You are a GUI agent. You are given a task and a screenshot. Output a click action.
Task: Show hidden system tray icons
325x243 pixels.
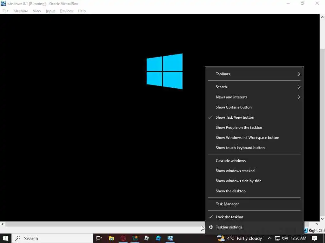[x=270, y=238]
